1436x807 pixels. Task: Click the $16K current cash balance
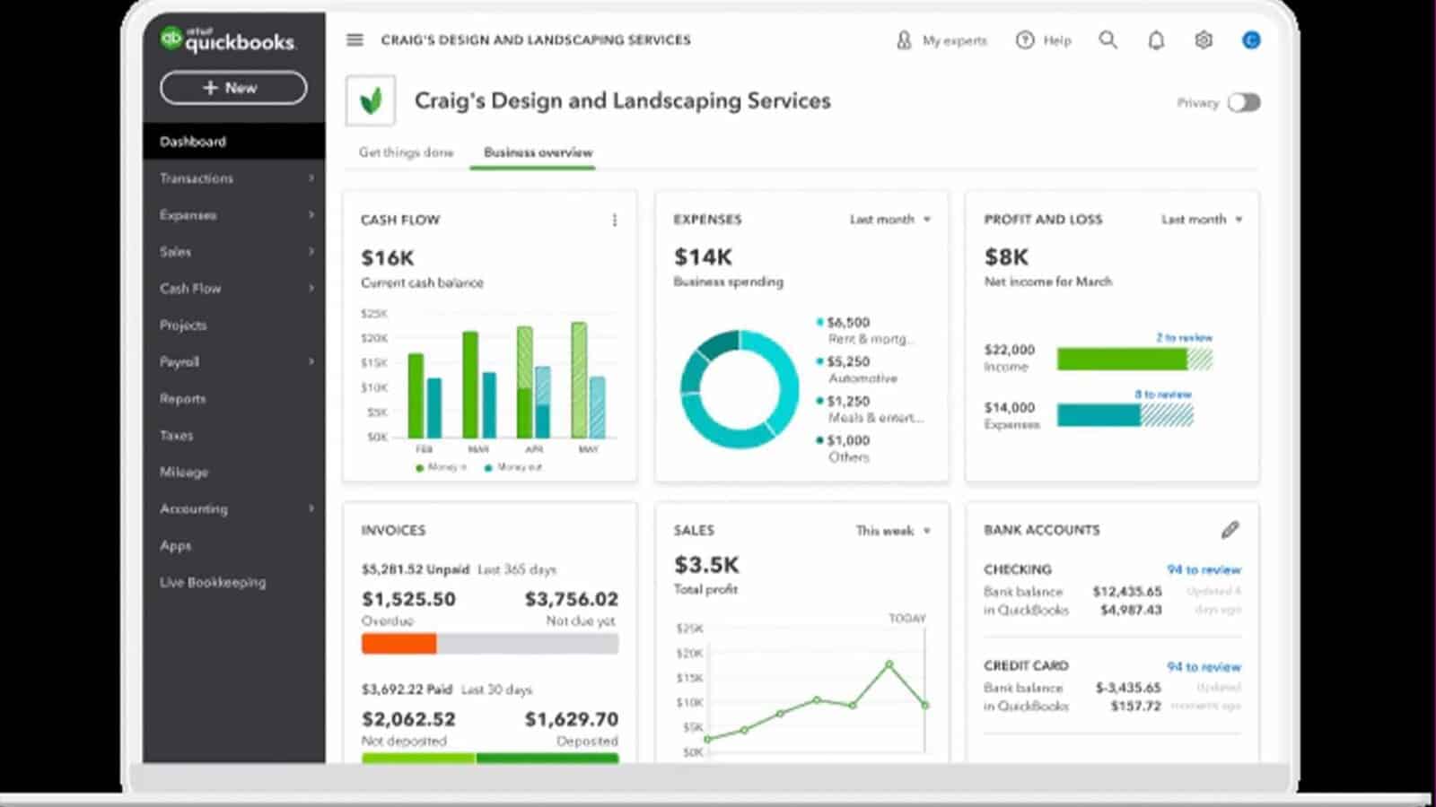[388, 258]
